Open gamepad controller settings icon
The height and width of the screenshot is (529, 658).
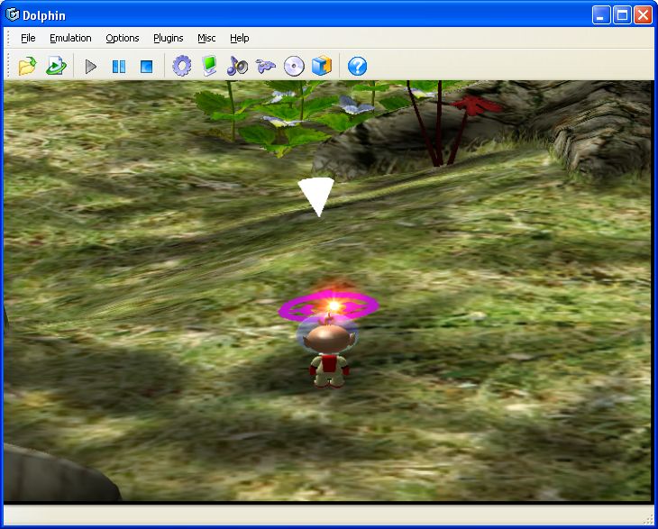tap(266, 67)
